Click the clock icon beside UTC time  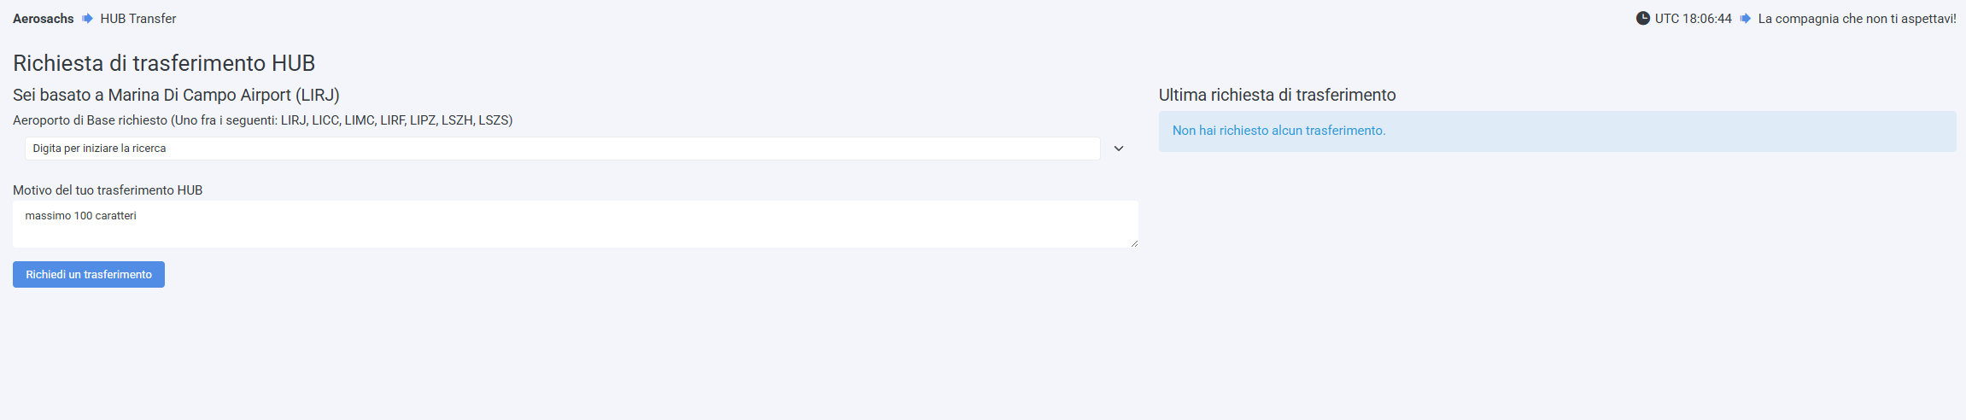click(x=1642, y=19)
